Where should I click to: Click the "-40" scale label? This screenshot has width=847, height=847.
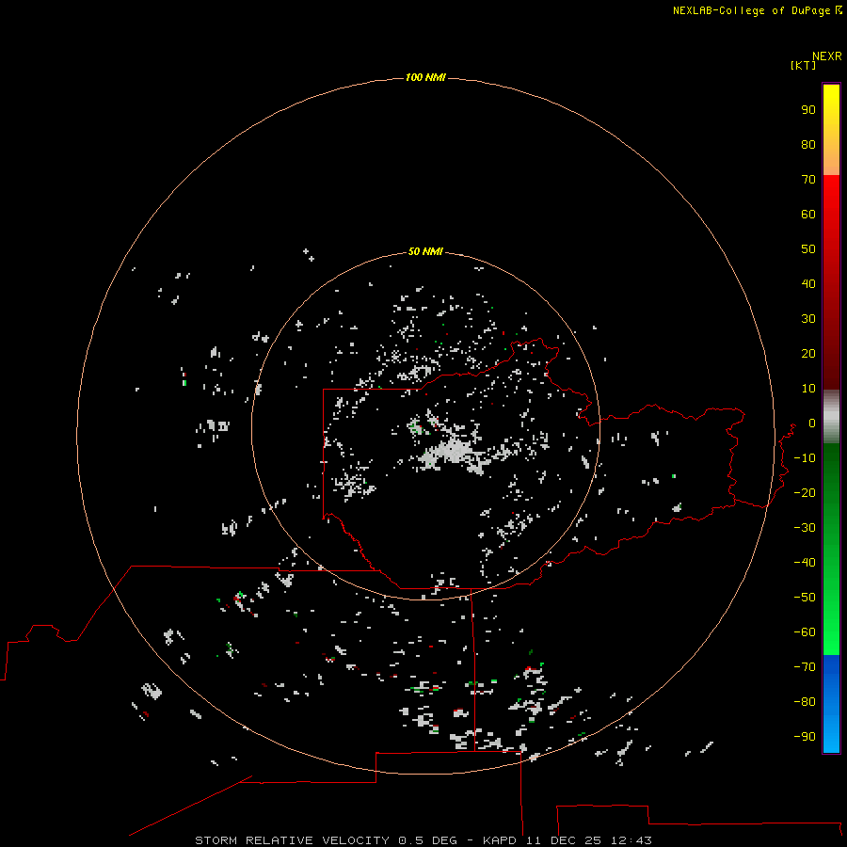click(805, 563)
